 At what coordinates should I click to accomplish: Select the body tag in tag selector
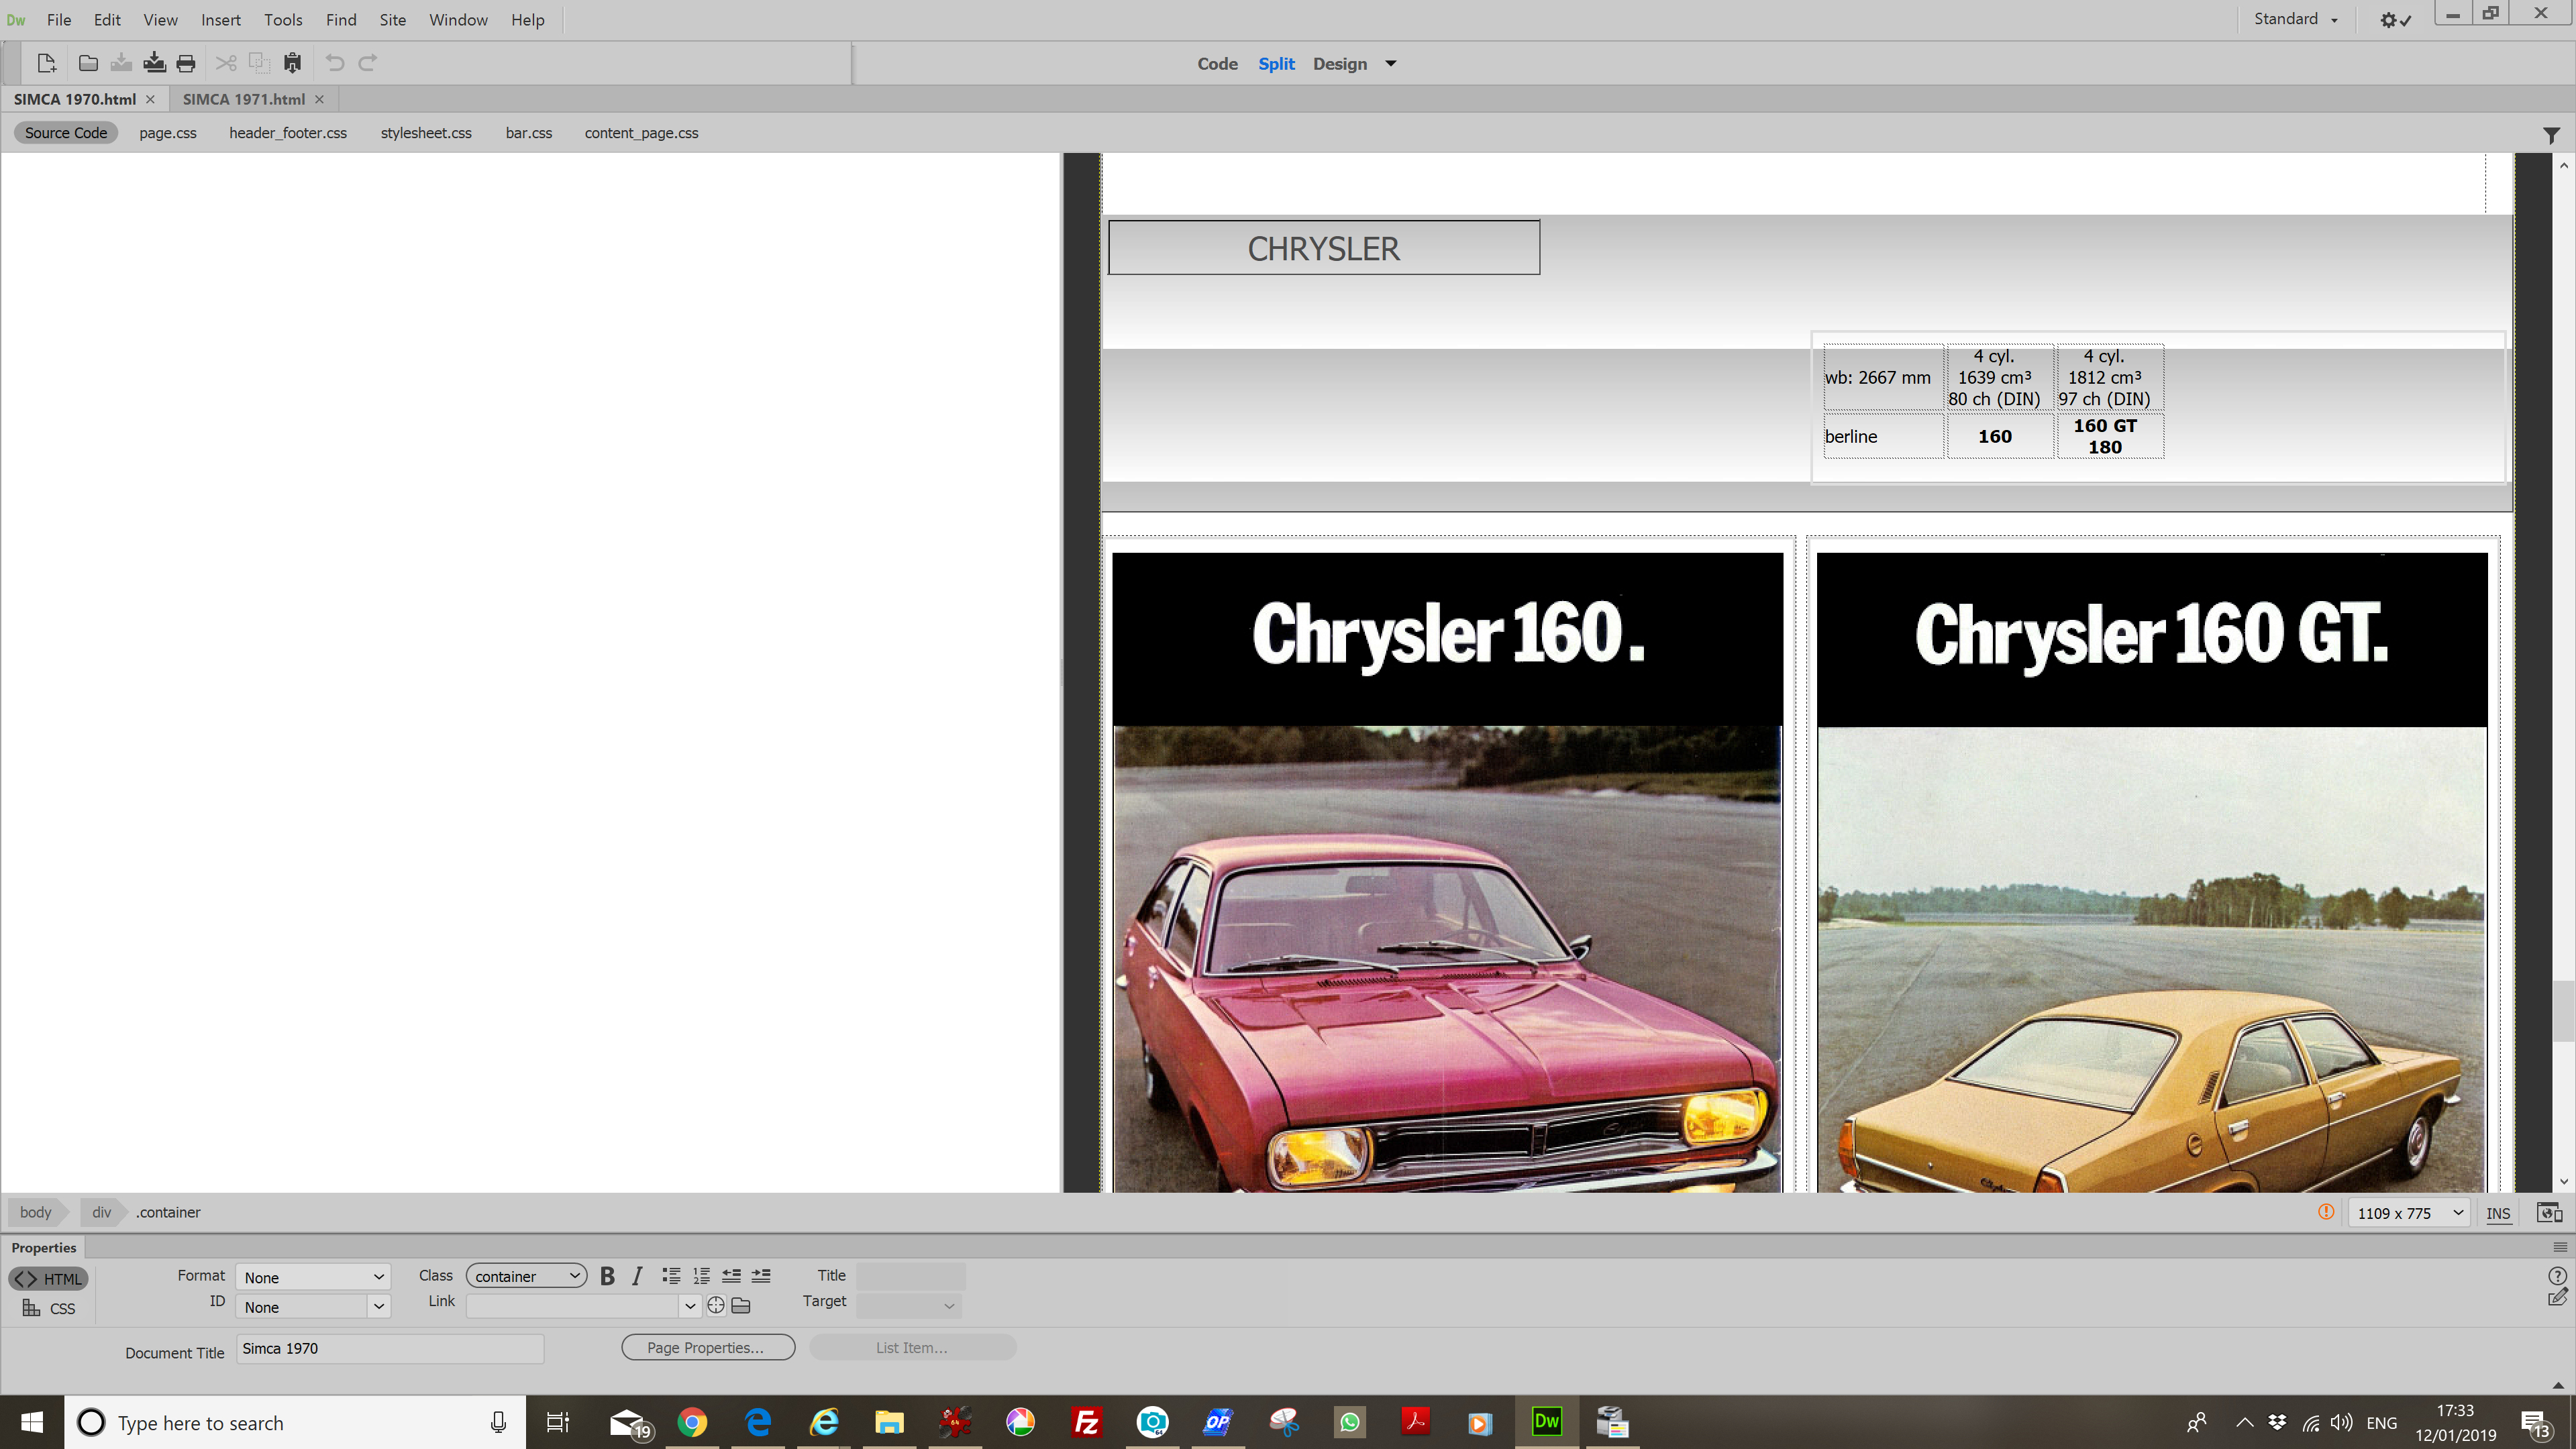(35, 1212)
